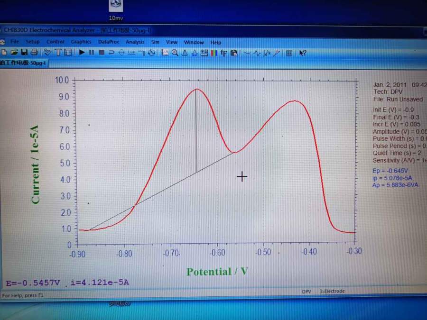Image resolution: width=427 pixels, height=320 pixels.
Task: Click the Zero current toolbar icon
Action: coord(121,53)
